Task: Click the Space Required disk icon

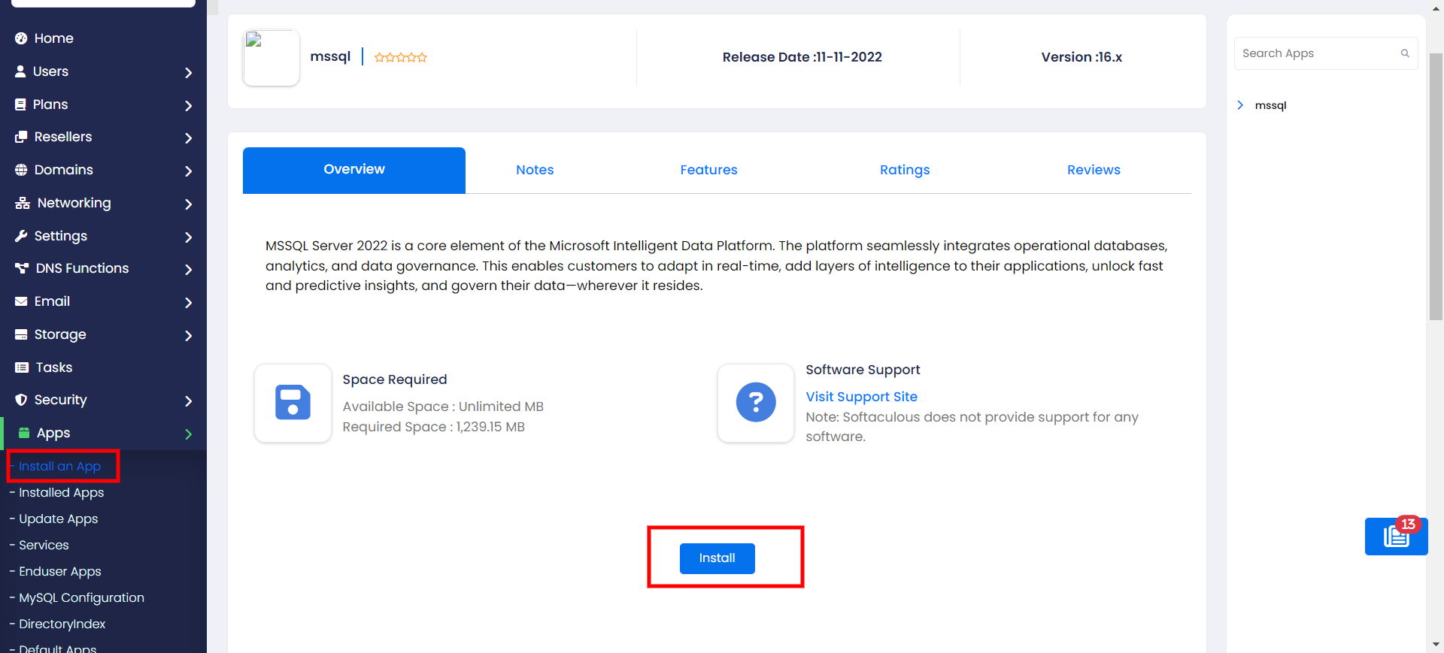Action: pos(293,403)
